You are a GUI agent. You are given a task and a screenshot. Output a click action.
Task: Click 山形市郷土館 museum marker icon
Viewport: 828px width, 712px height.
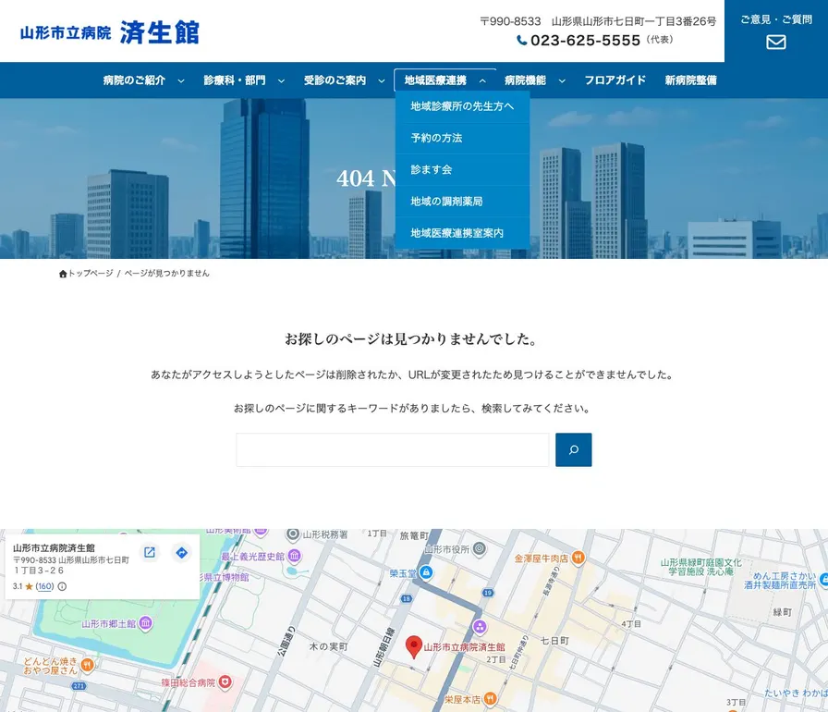146,623
